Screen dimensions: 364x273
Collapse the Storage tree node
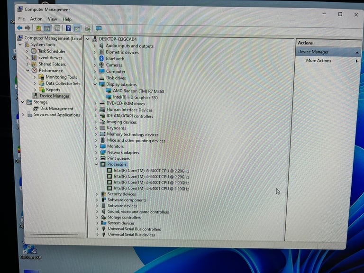tap(23, 102)
